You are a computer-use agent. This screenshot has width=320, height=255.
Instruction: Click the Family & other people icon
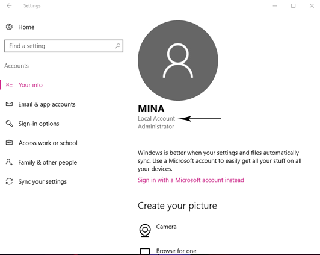click(x=9, y=162)
